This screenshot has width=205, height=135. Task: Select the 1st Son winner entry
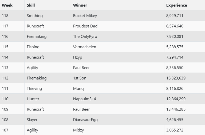coord(80,78)
